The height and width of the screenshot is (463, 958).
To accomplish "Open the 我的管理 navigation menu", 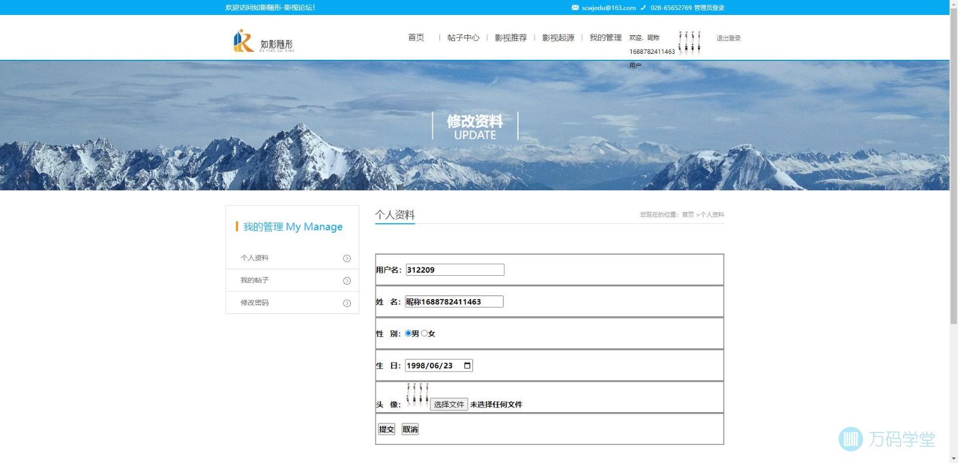I will point(605,38).
